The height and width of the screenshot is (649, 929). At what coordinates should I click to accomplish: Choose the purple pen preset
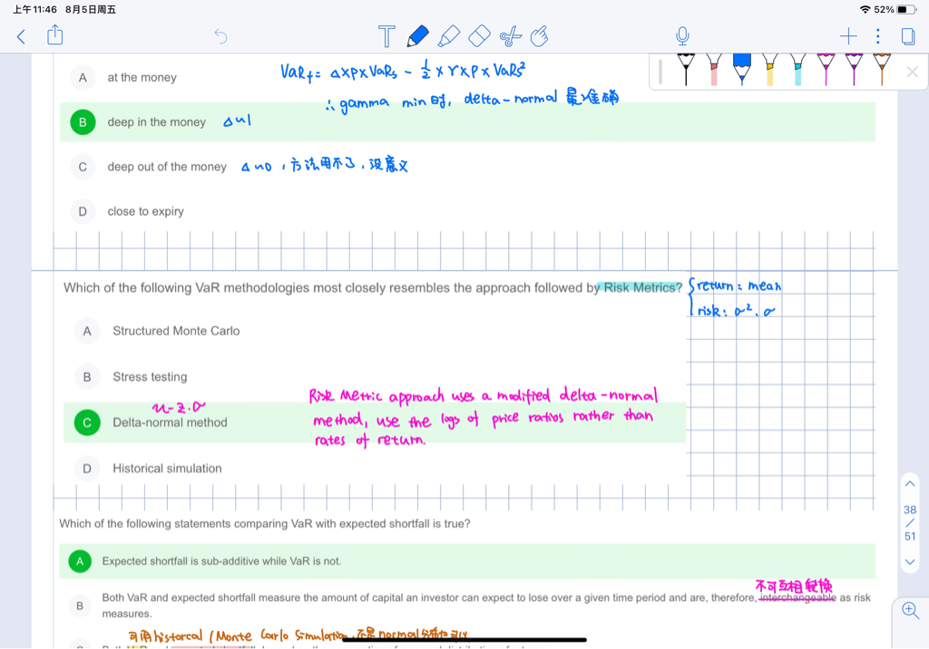[854, 70]
